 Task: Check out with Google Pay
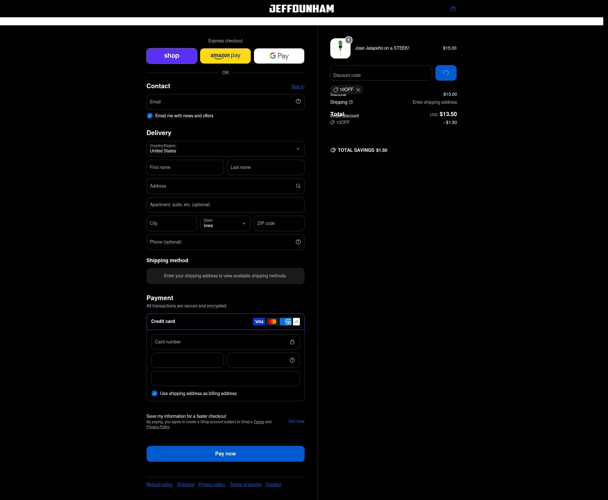pos(279,56)
